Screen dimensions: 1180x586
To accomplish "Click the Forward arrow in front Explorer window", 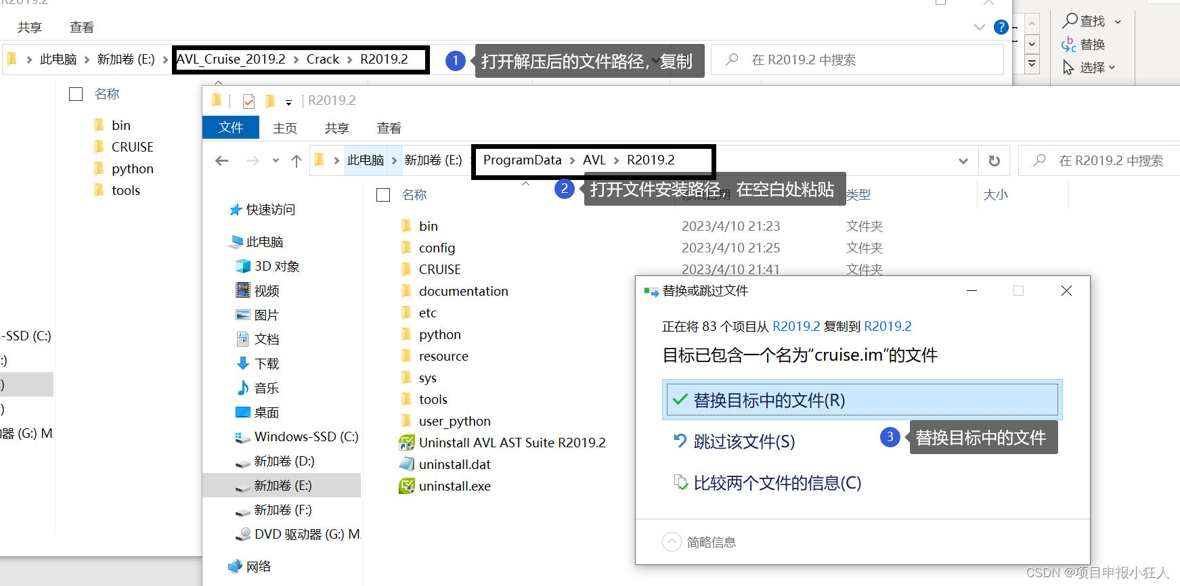I will pos(253,160).
